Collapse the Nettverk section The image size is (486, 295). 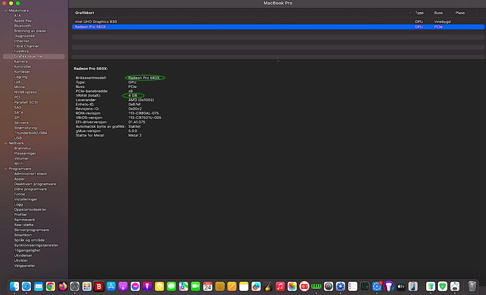pos(5,143)
